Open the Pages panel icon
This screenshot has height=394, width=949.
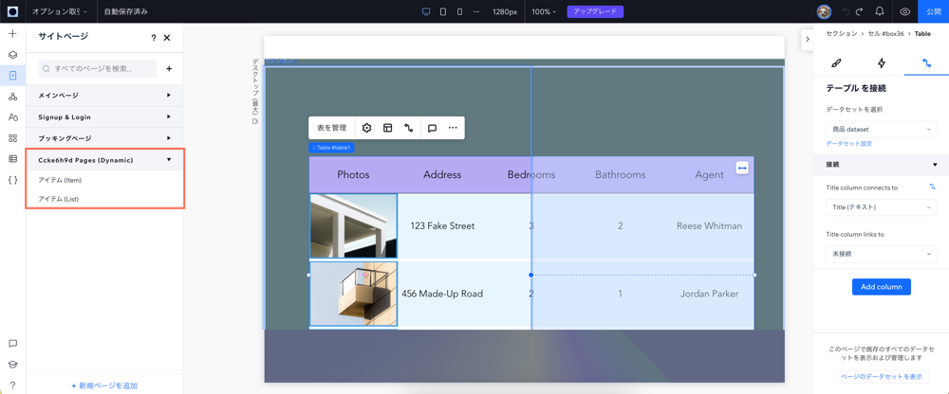coord(12,76)
